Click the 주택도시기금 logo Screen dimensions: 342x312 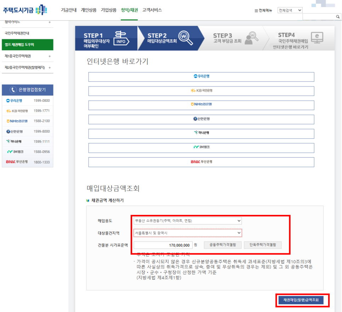25,10
